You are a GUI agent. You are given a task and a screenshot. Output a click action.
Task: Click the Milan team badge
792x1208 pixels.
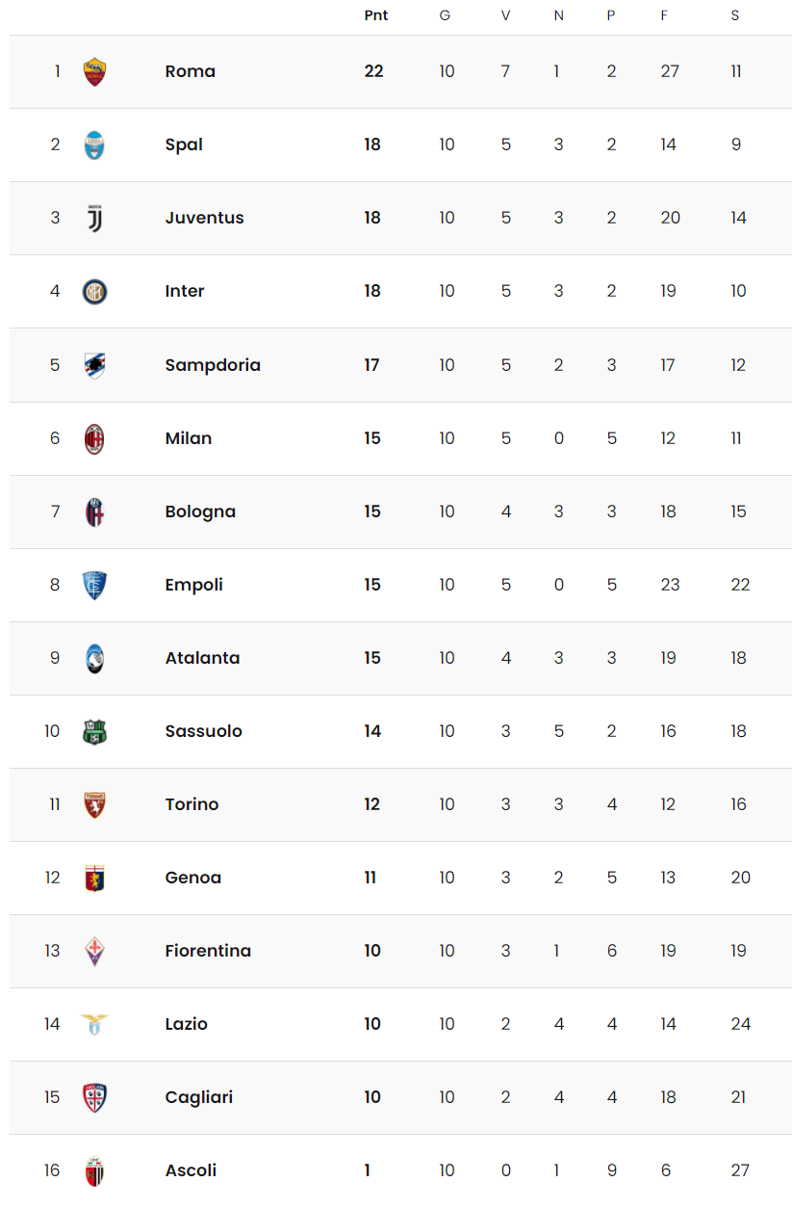94,438
